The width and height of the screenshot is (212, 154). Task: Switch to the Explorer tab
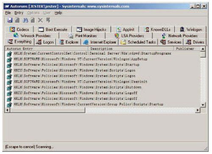(x=69, y=42)
